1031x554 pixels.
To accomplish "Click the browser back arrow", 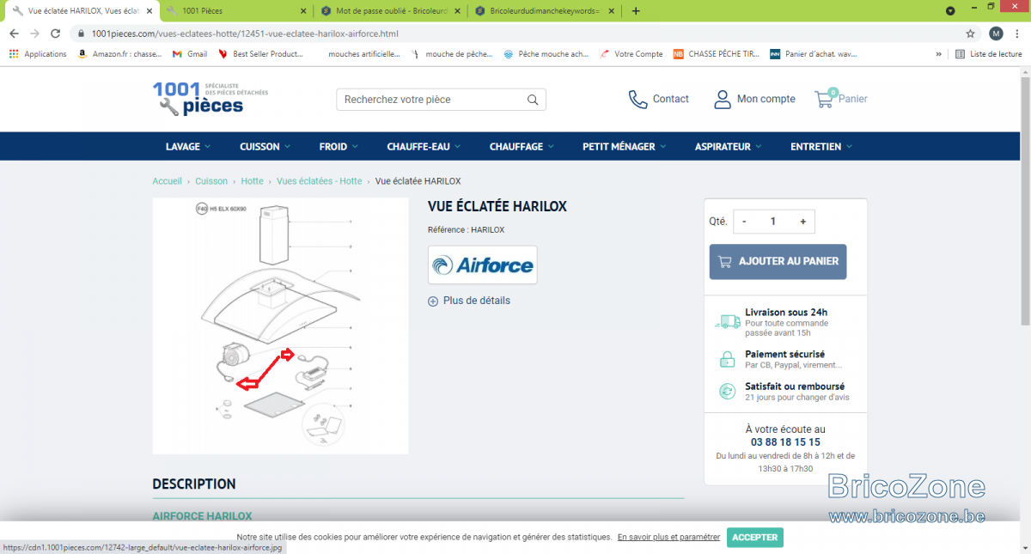I will (14, 33).
